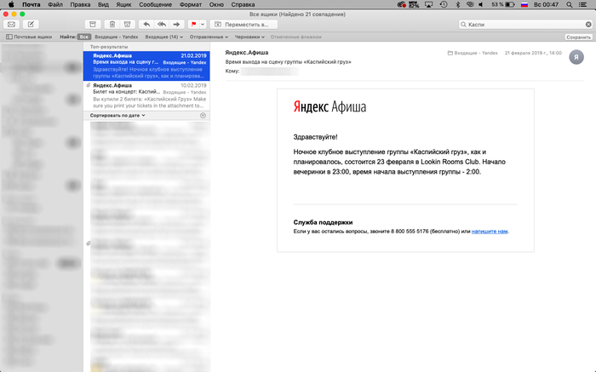Screen dimensions: 596x372
Task: Click the Get Mail envelope icon
Action: coord(12,25)
